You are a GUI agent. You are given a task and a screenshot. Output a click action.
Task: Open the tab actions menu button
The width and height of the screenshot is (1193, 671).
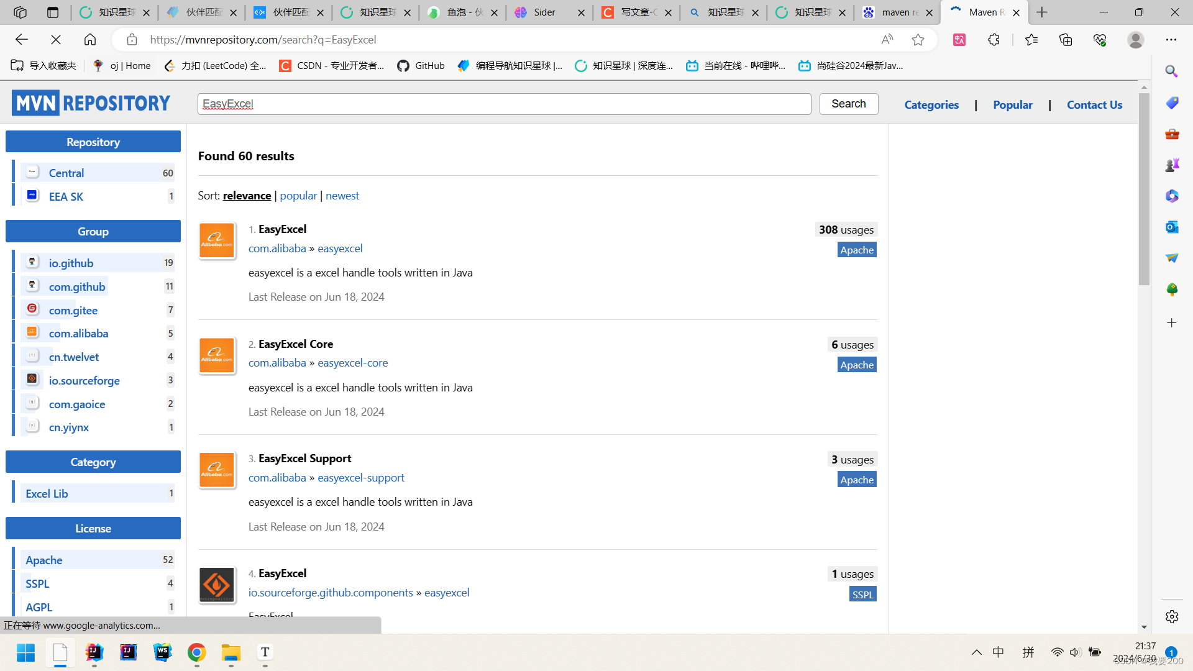pyautogui.click(x=53, y=12)
